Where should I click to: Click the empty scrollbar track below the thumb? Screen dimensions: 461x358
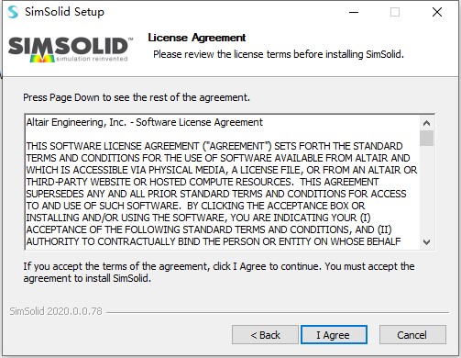point(426,190)
